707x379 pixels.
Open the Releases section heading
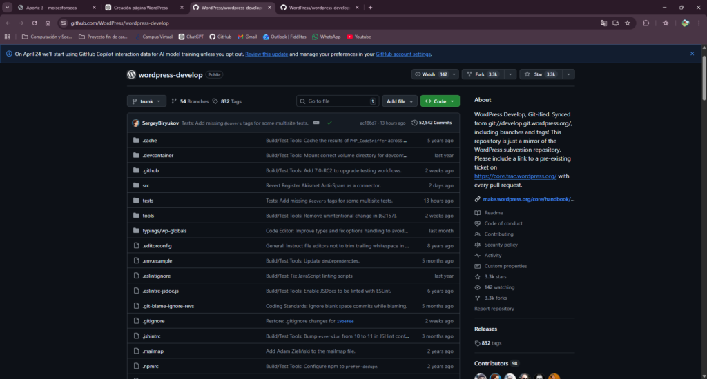(485, 329)
